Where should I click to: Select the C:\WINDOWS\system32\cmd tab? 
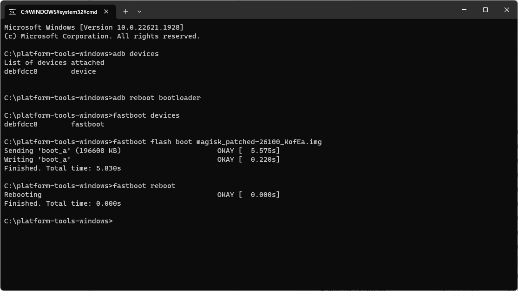[60, 12]
